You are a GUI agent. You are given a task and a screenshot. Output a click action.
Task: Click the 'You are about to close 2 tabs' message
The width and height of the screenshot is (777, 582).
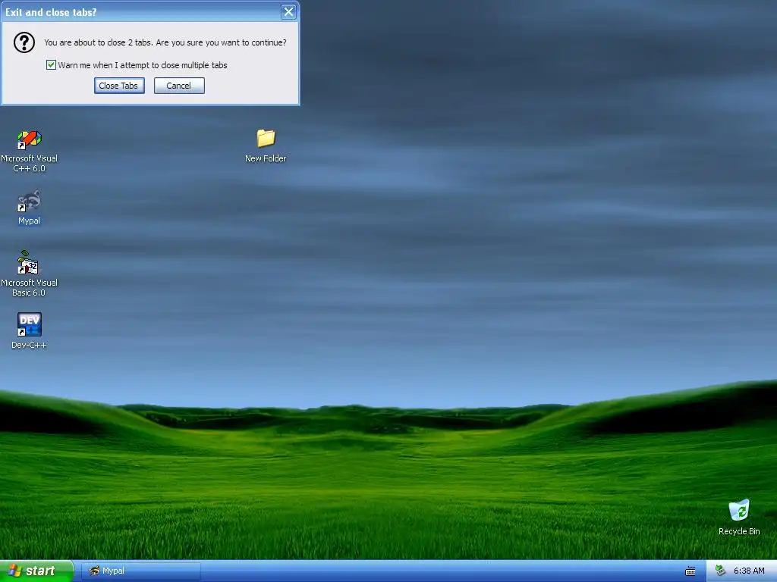click(x=165, y=42)
